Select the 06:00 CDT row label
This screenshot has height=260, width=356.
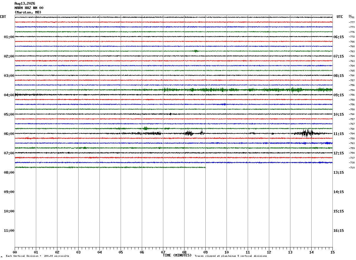(x=9, y=134)
